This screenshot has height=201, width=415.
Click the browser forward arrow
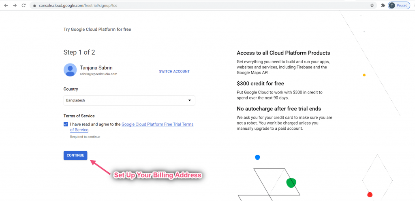[15, 5]
